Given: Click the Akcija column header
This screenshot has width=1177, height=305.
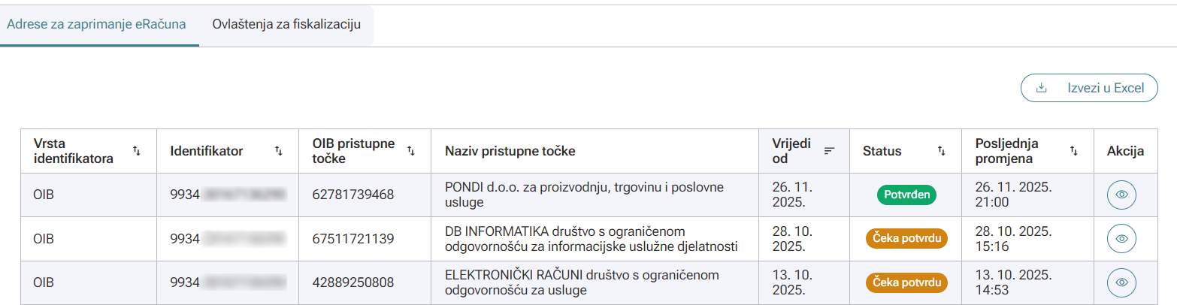Looking at the screenshot, I should pyautogui.click(x=1125, y=151).
